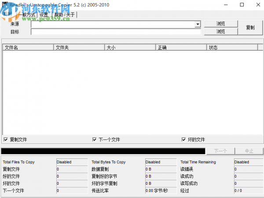
Task: Switch to the 设置 tab
Action: point(44,15)
